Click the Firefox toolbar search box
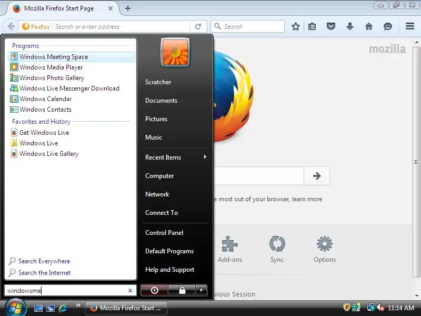The height and width of the screenshot is (316, 421). (247, 26)
